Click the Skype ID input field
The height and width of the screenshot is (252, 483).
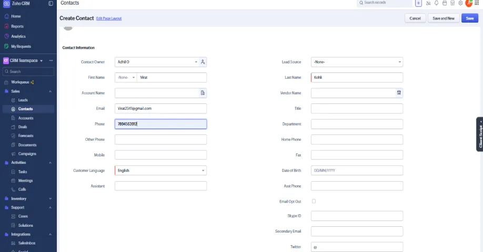click(357, 216)
